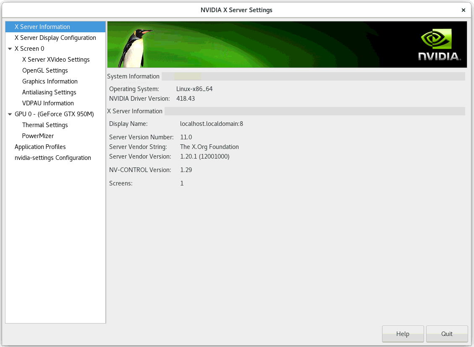The image size is (474, 347).
Task: Click the NVIDIA Driver Version label
Action: coord(139,99)
